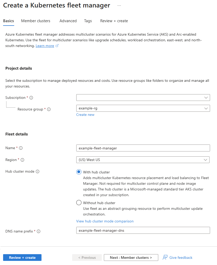217x265 pixels.
Task: Click the Subscription info icon
Action: click(31, 98)
